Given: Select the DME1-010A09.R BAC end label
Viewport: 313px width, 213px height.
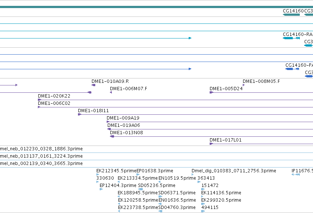Looking at the screenshot, I should click(x=110, y=81).
